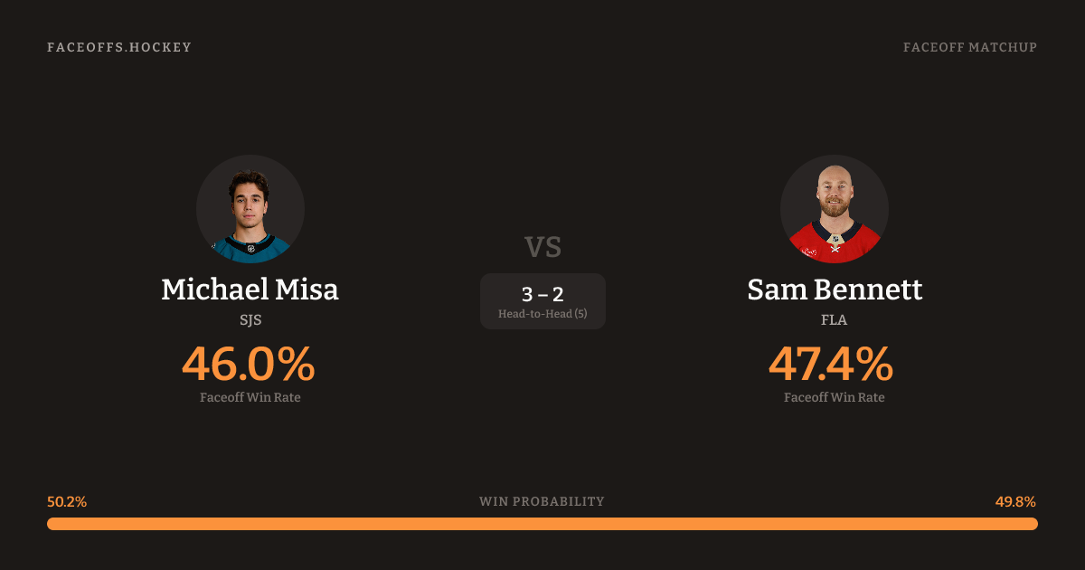Click the FLA team abbreviation

click(834, 320)
